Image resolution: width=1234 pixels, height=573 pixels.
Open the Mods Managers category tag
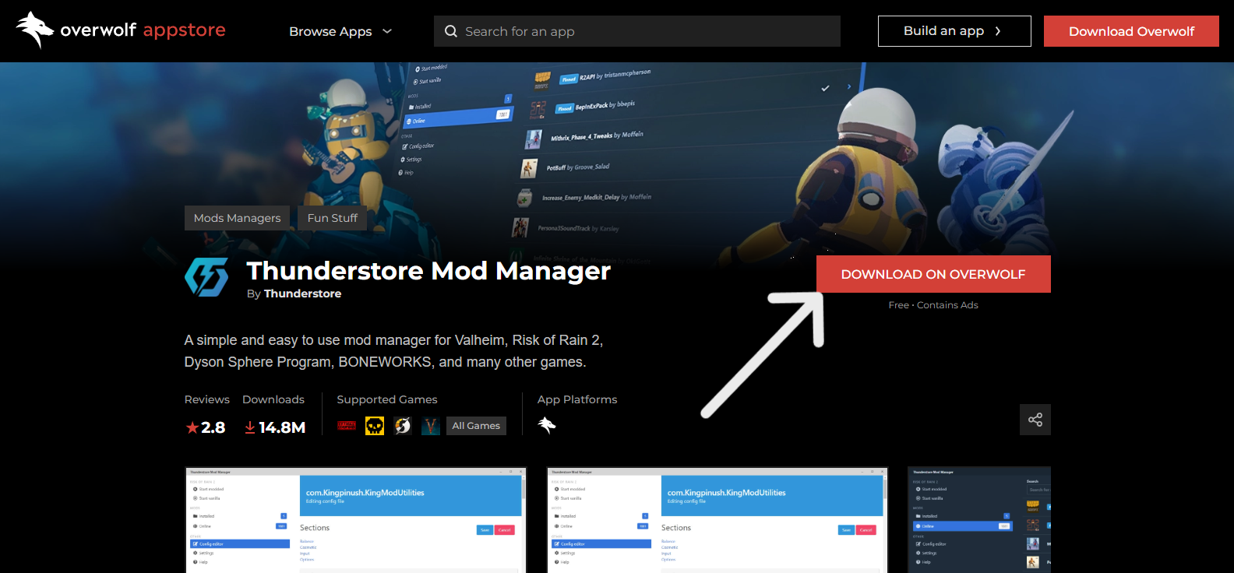(238, 218)
